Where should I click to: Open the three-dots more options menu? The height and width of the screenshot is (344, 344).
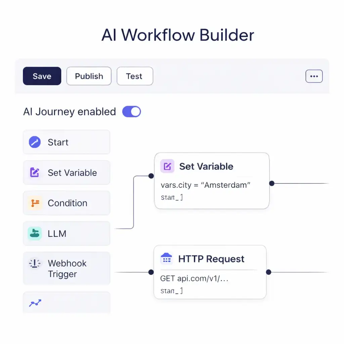tap(314, 76)
